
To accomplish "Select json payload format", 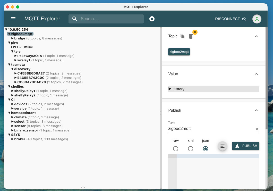I will (206, 149).
